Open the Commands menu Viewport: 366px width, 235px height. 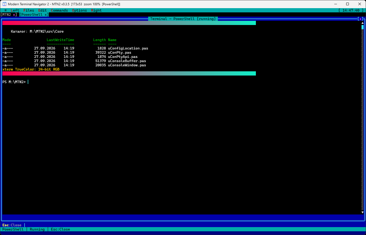tap(59, 10)
